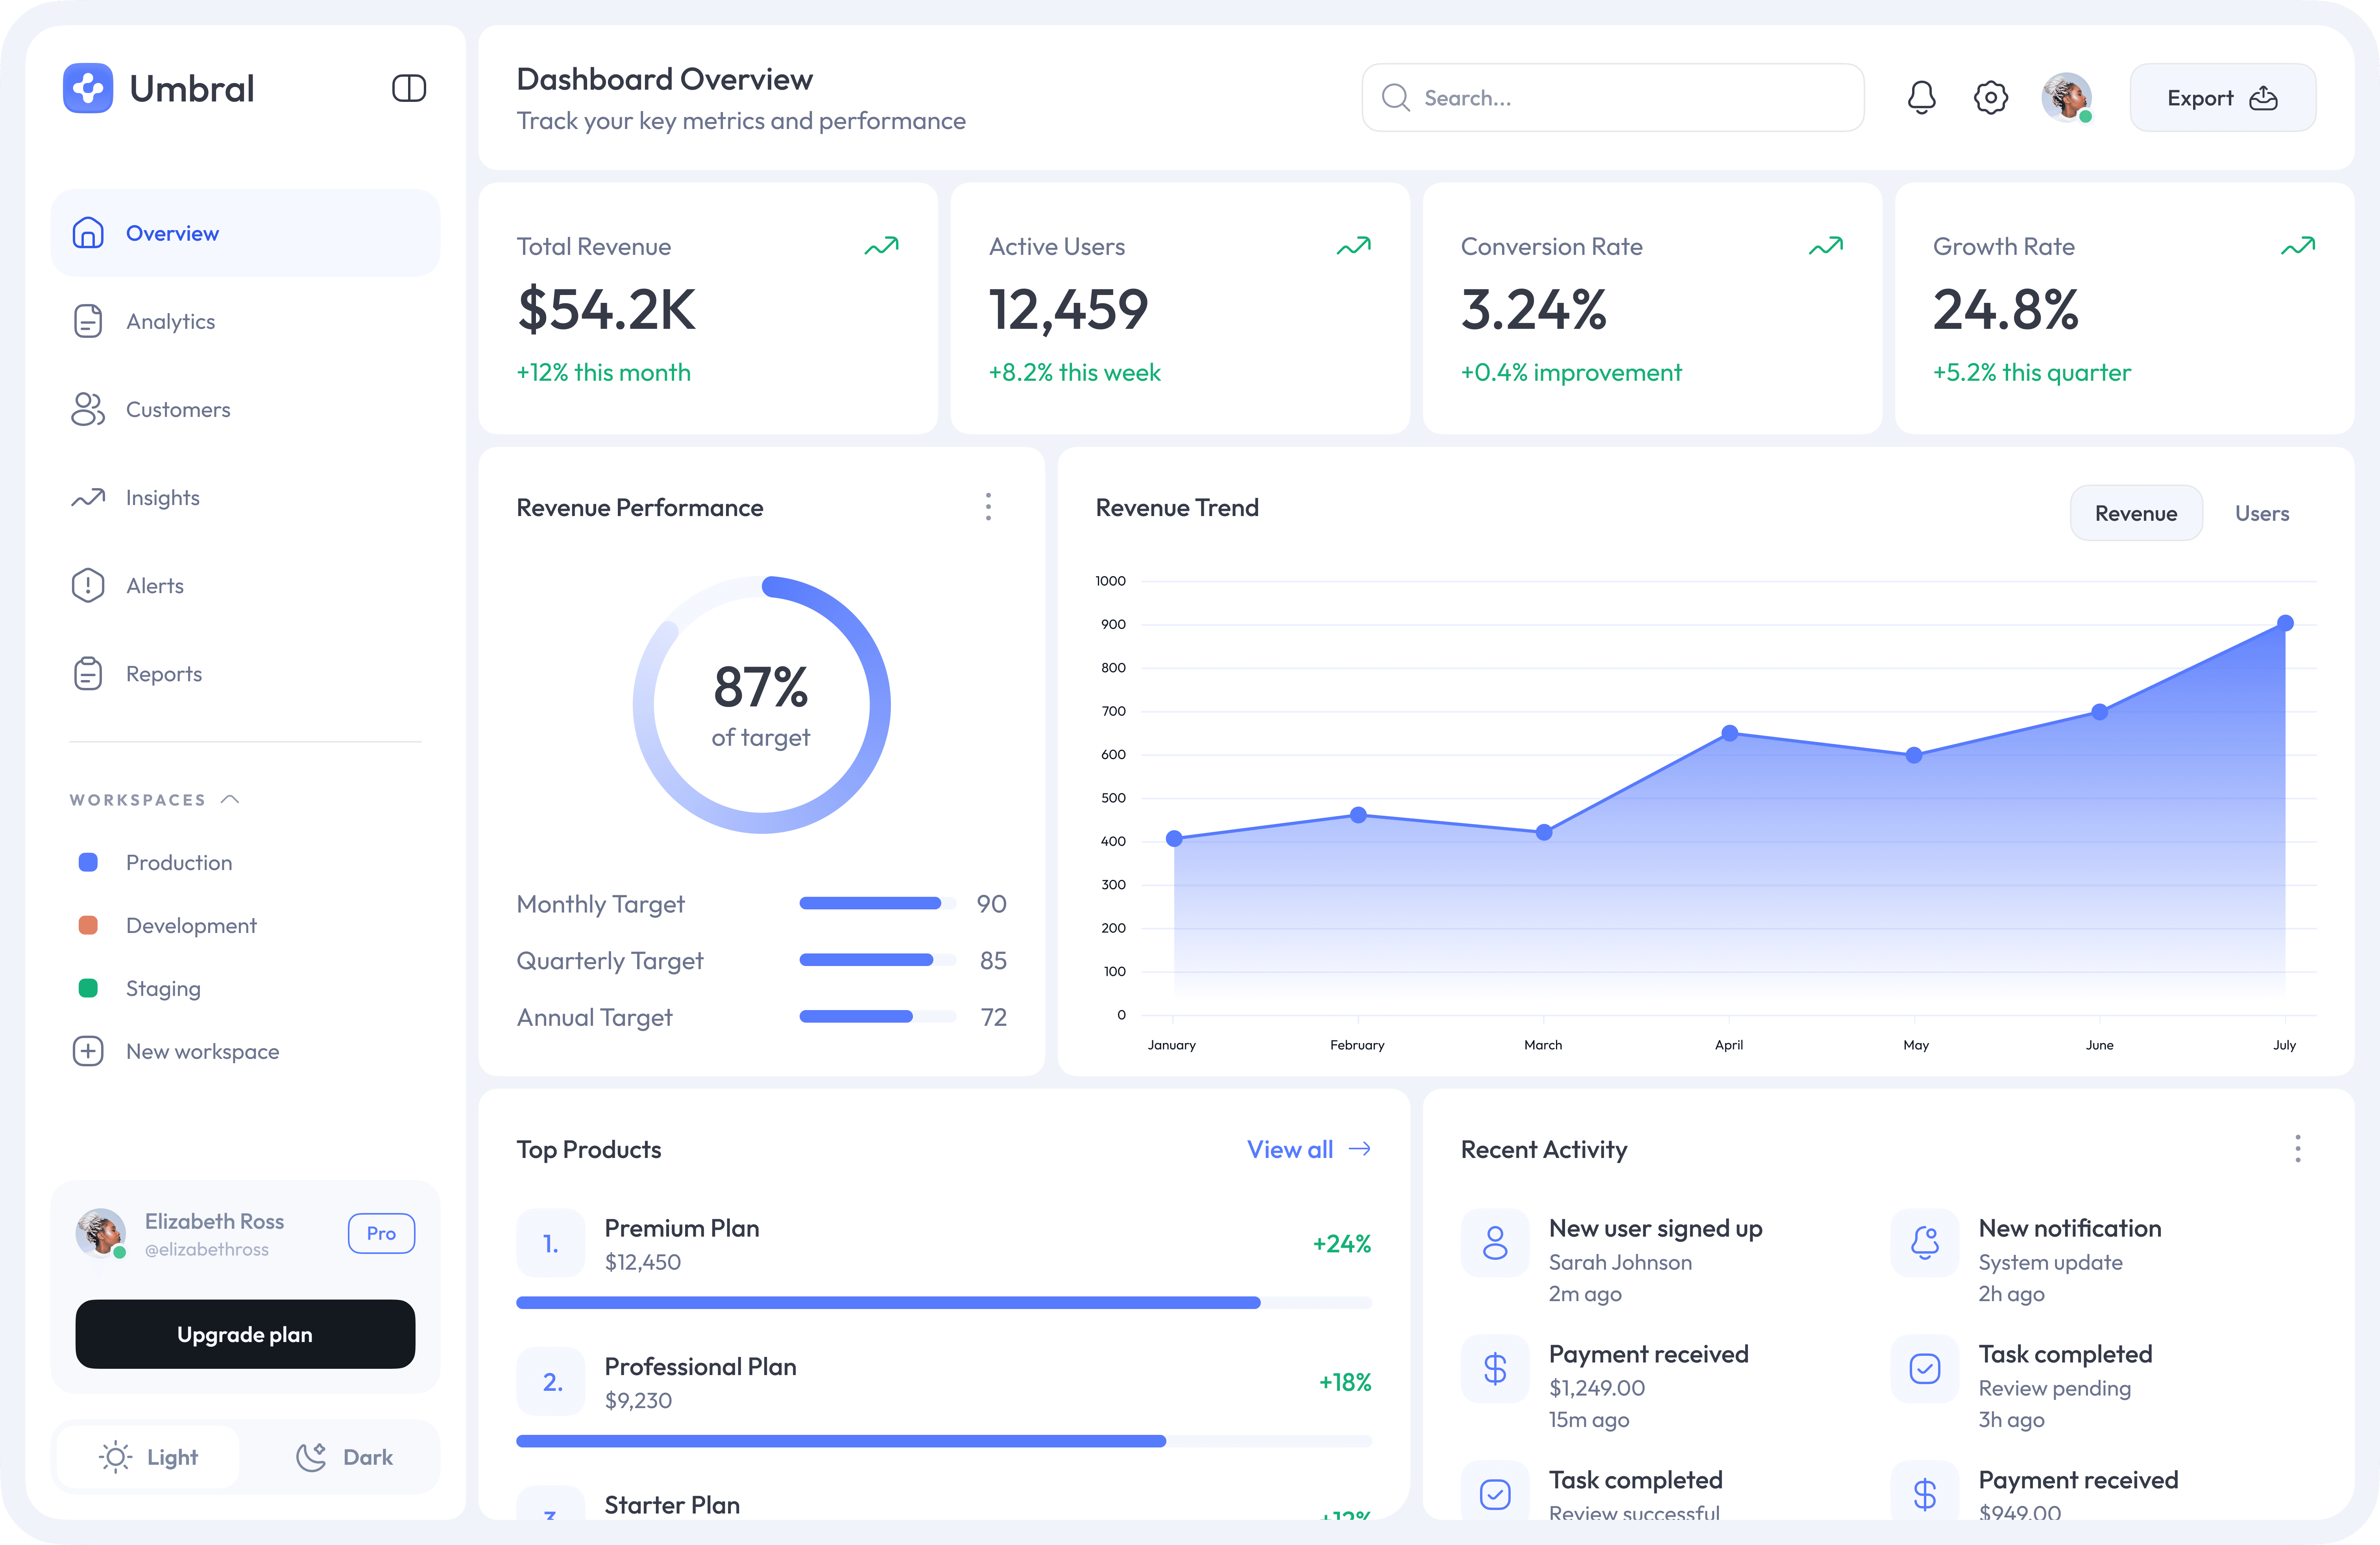Go to the Overview page
The width and height of the screenshot is (2380, 1545).
(x=245, y=233)
